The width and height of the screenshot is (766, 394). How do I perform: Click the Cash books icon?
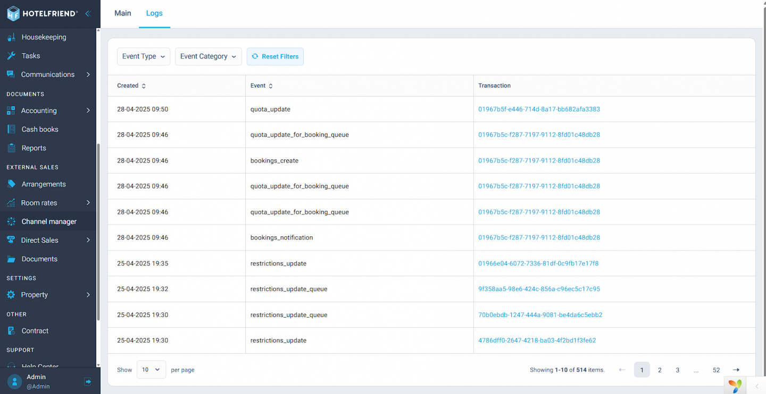[x=11, y=129]
